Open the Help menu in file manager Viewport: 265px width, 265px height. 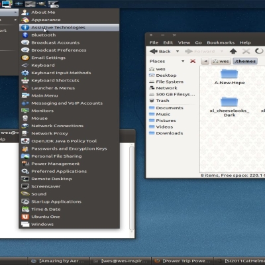245,42
